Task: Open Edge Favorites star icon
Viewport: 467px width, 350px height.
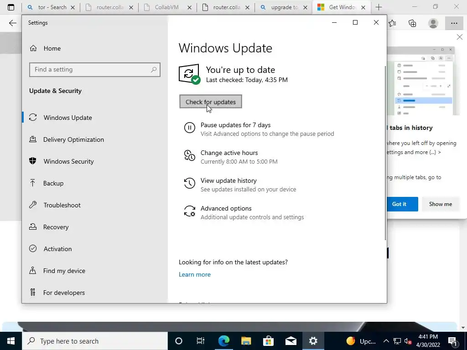Action: coord(392,23)
